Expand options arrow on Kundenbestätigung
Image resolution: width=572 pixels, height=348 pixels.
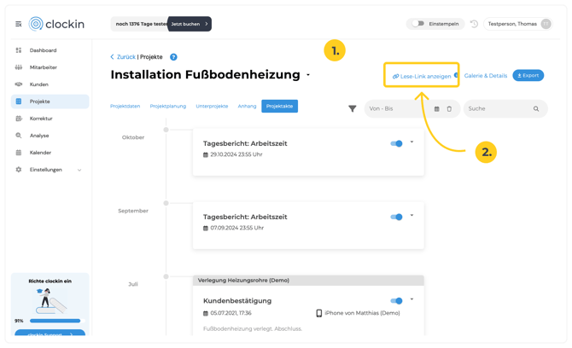[411, 299]
